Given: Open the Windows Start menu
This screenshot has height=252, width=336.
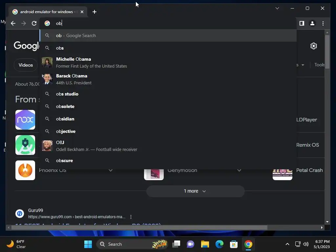Looking at the screenshot, I should coord(88,244).
